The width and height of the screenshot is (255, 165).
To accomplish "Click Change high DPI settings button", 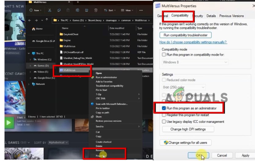I will pyautogui.click(x=188, y=129).
